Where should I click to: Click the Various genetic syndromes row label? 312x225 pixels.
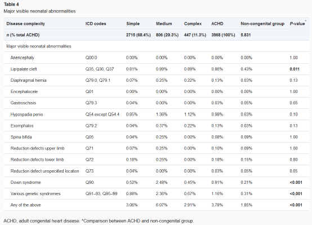pyautogui.click(x=35, y=194)
